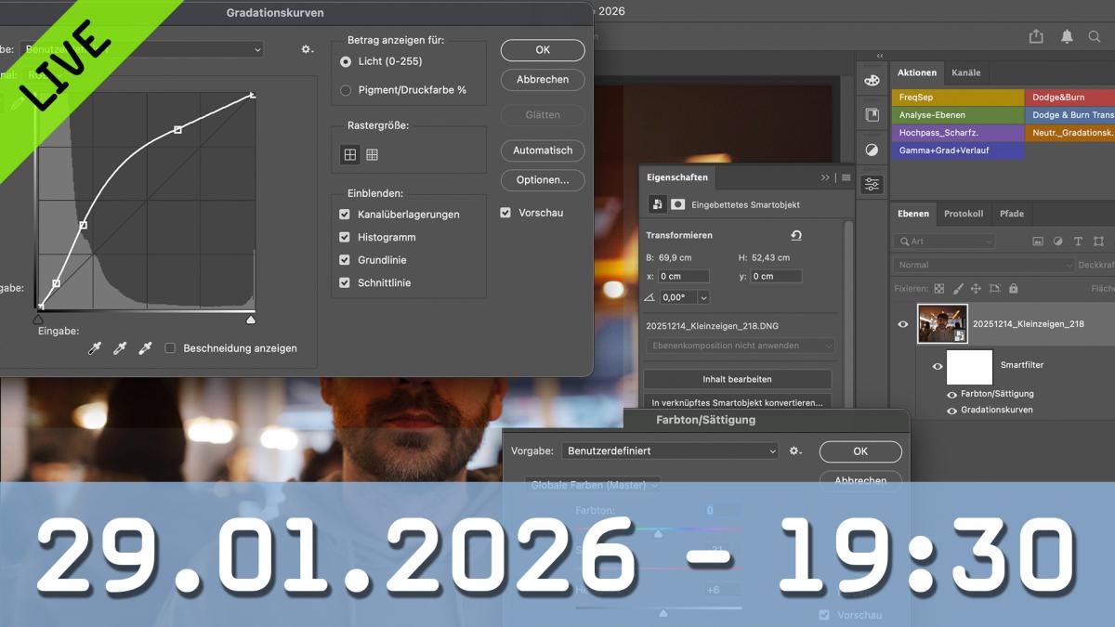Open the Farbton/Sättigung Vorgabe dropdown

(669, 451)
